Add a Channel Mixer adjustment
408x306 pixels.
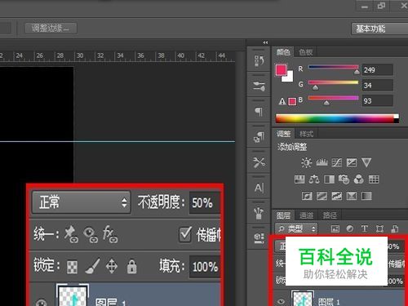tap(359, 180)
